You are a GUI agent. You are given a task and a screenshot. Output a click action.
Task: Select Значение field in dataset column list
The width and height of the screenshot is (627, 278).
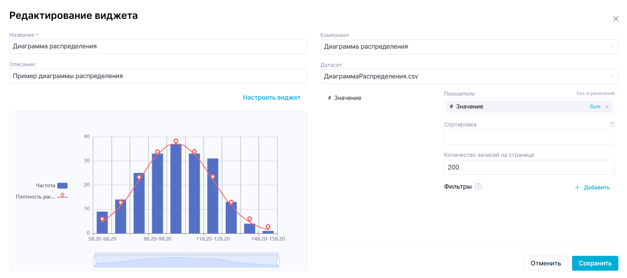(347, 98)
